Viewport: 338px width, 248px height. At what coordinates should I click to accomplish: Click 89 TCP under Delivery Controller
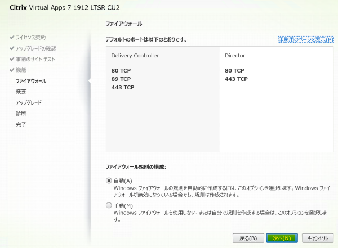pyautogui.click(x=121, y=79)
